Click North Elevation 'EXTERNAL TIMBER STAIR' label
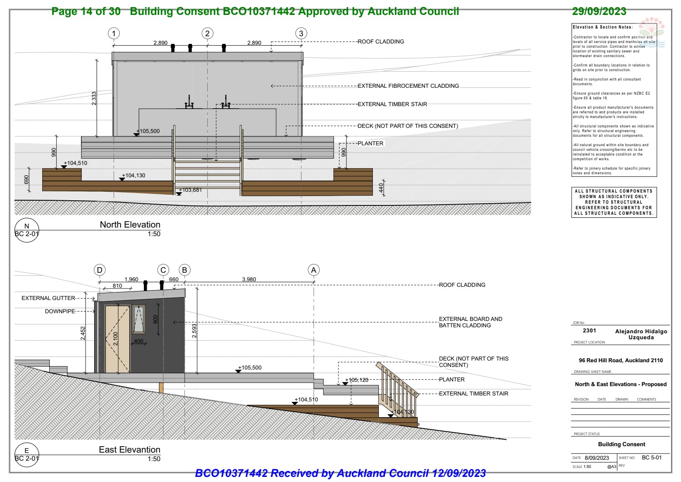 [x=392, y=104]
